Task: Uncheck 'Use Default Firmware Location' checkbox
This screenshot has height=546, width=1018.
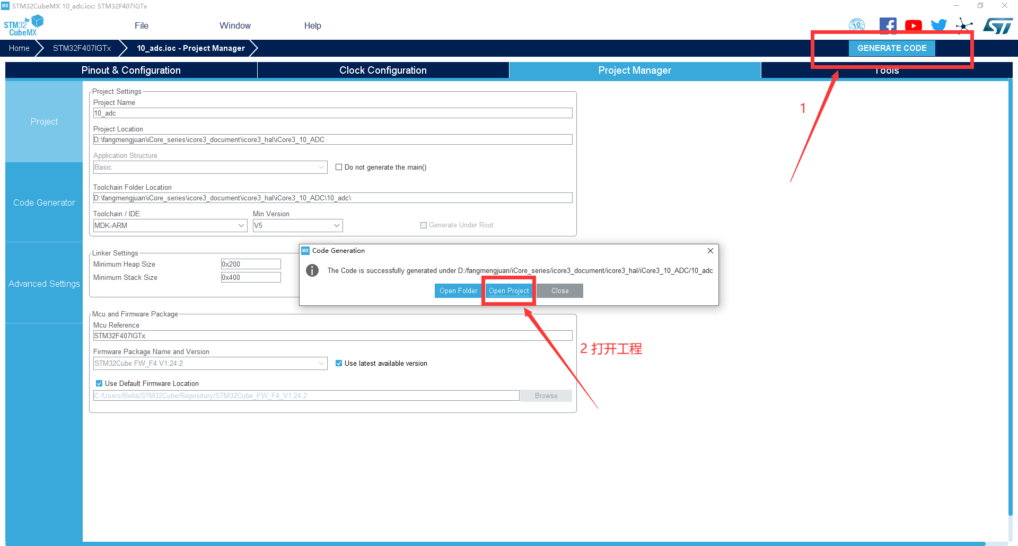Action: click(99, 383)
